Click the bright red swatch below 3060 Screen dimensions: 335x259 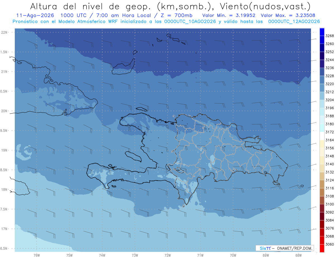coord(322,248)
